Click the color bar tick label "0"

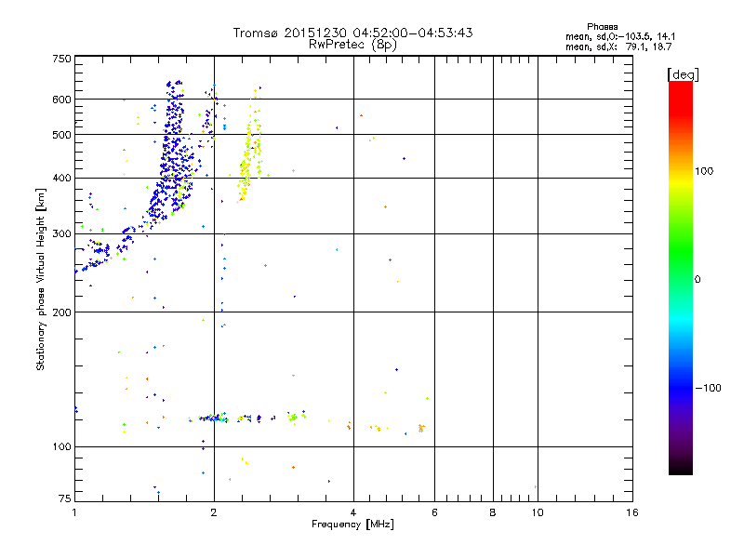tap(697, 279)
